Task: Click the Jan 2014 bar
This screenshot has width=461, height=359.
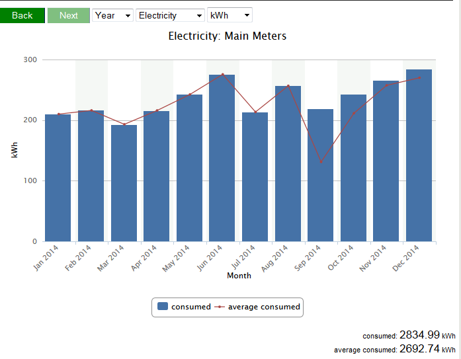Action: pos(58,179)
